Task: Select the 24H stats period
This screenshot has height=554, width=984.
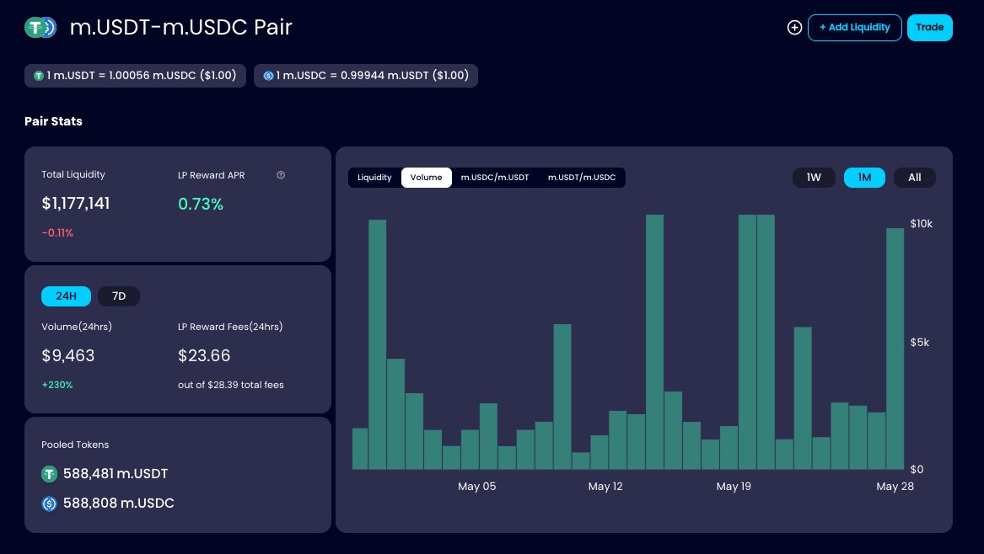Action: click(x=66, y=296)
